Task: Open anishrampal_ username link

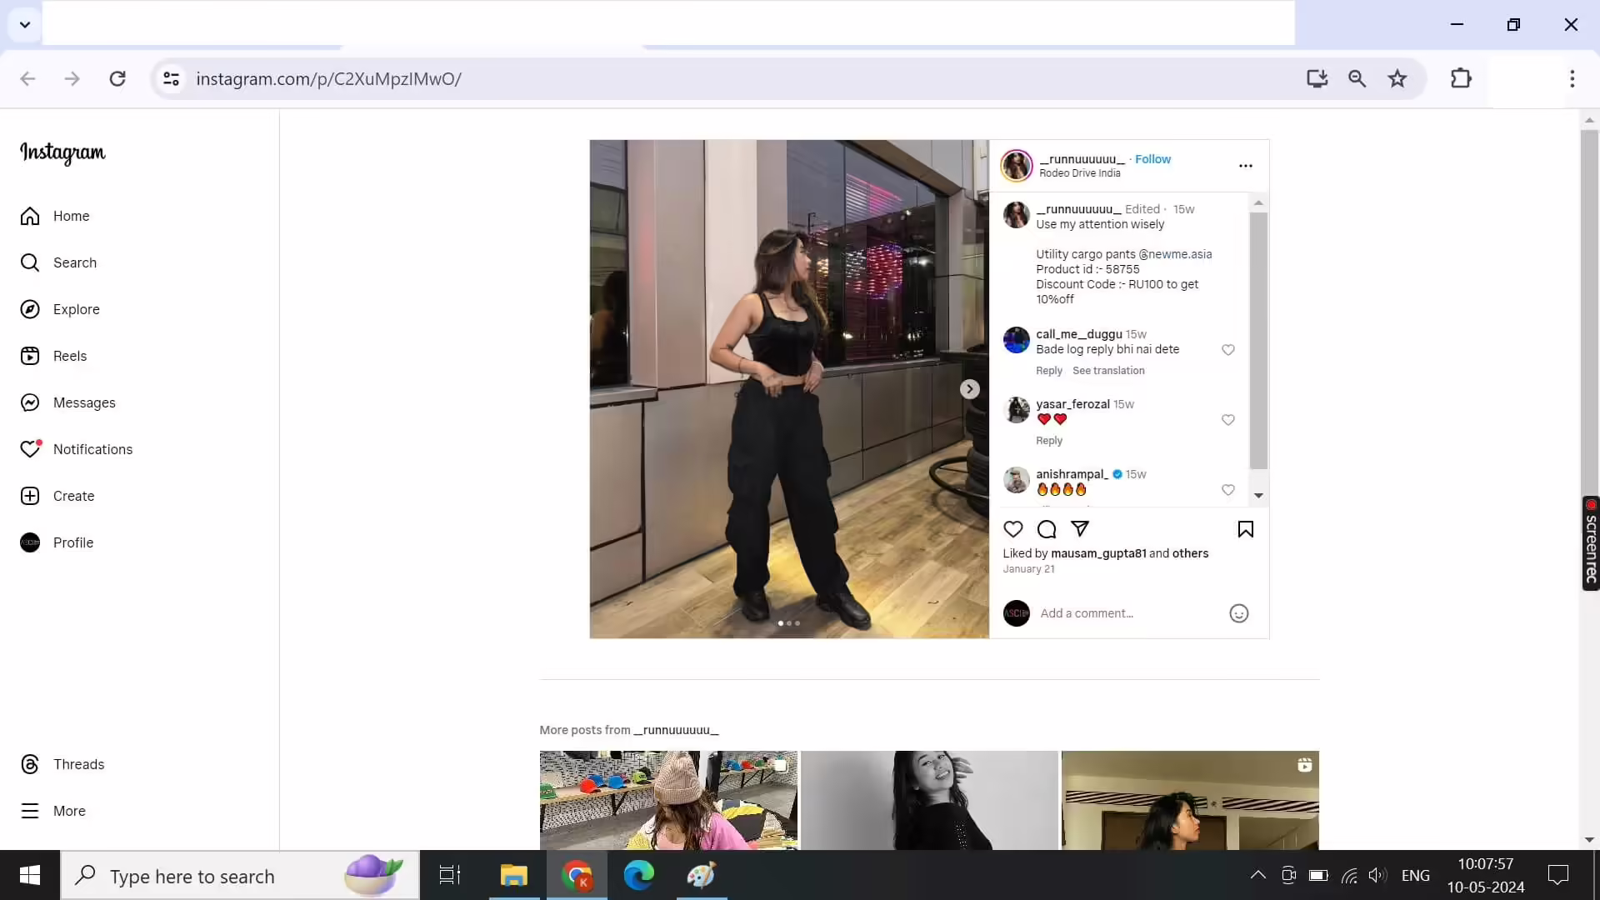Action: [x=1072, y=474]
